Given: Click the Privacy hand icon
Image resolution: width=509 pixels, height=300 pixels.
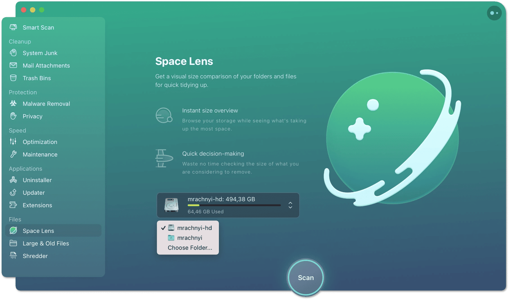Looking at the screenshot, I should point(13,116).
